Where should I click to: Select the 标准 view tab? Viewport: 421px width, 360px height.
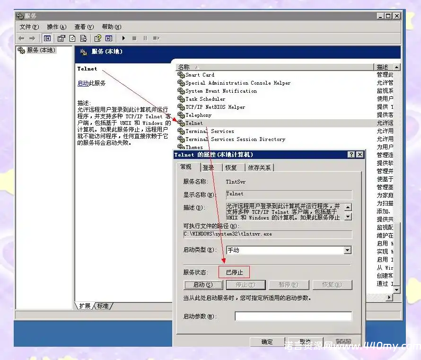click(103, 306)
